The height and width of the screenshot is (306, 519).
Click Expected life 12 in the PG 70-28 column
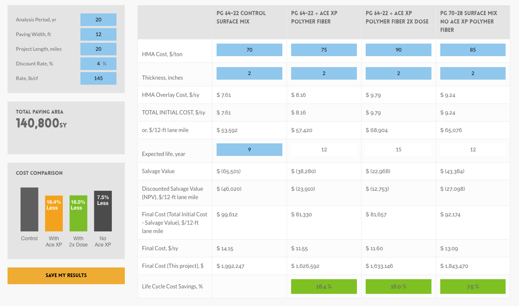(x=473, y=150)
